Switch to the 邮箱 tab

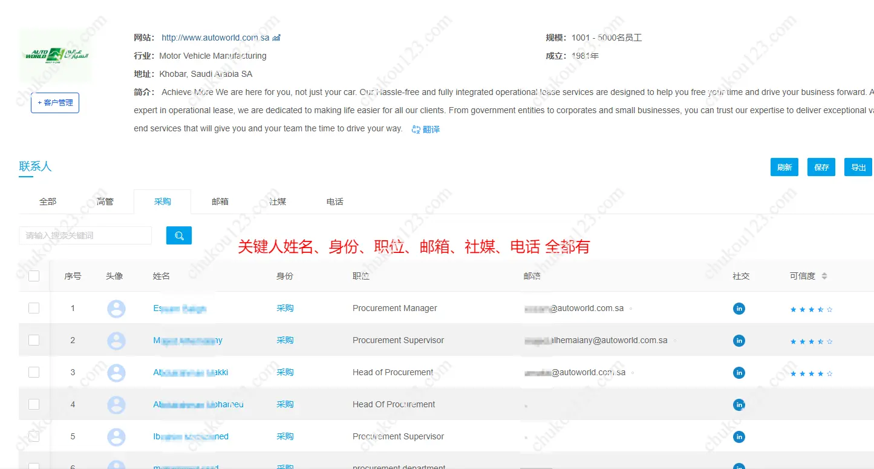(x=220, y=202)
